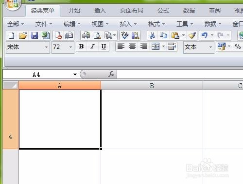
Task: Expand the Name Box dropdown arrow
Action: pos(75,75)
